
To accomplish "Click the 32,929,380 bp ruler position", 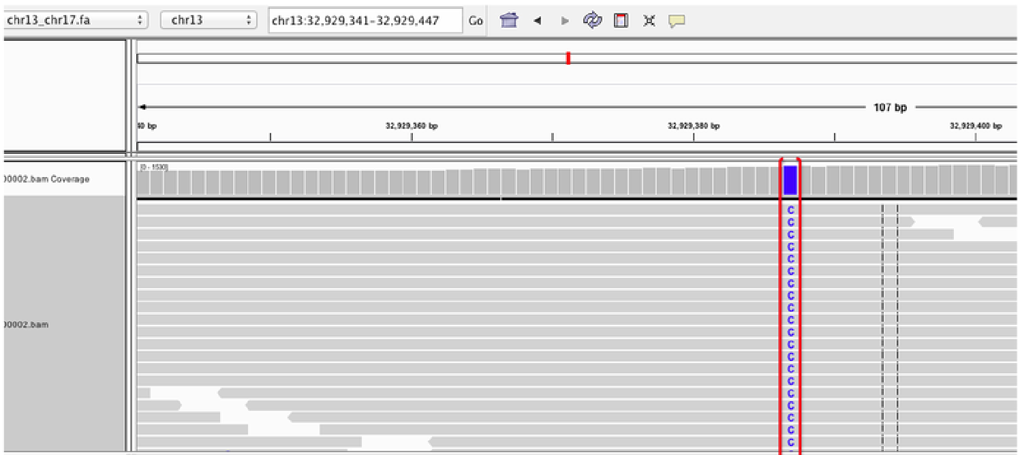I will pyautogui.click(x=694, y=126).
